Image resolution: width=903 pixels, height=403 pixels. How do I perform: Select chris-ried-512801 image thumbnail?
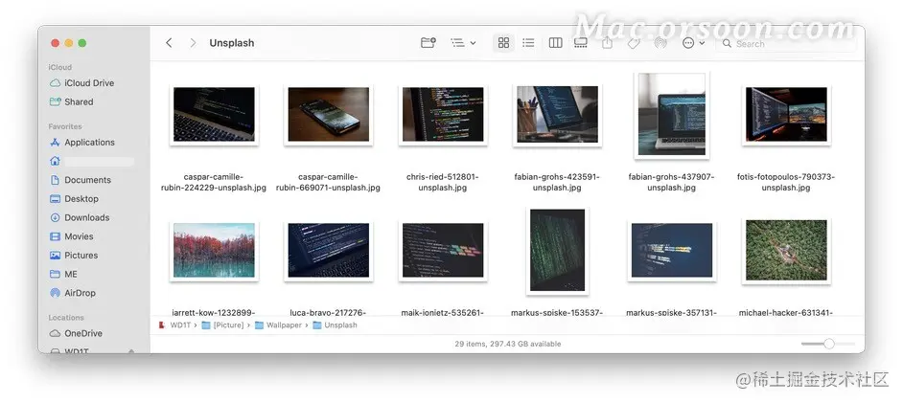pyautogui.click(x=443, y=115)
